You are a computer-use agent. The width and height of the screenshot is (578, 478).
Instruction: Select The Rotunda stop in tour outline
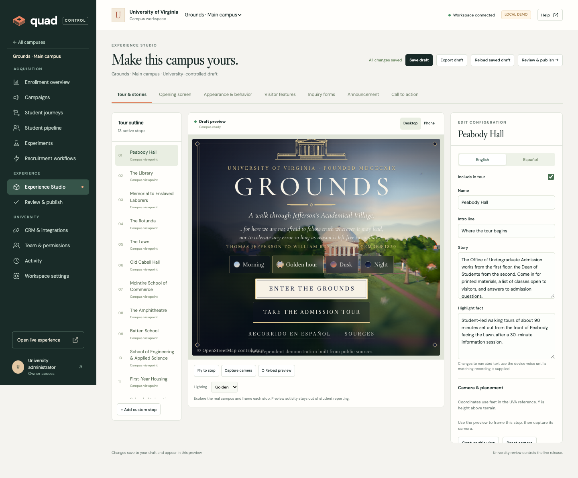pos(147,224)
